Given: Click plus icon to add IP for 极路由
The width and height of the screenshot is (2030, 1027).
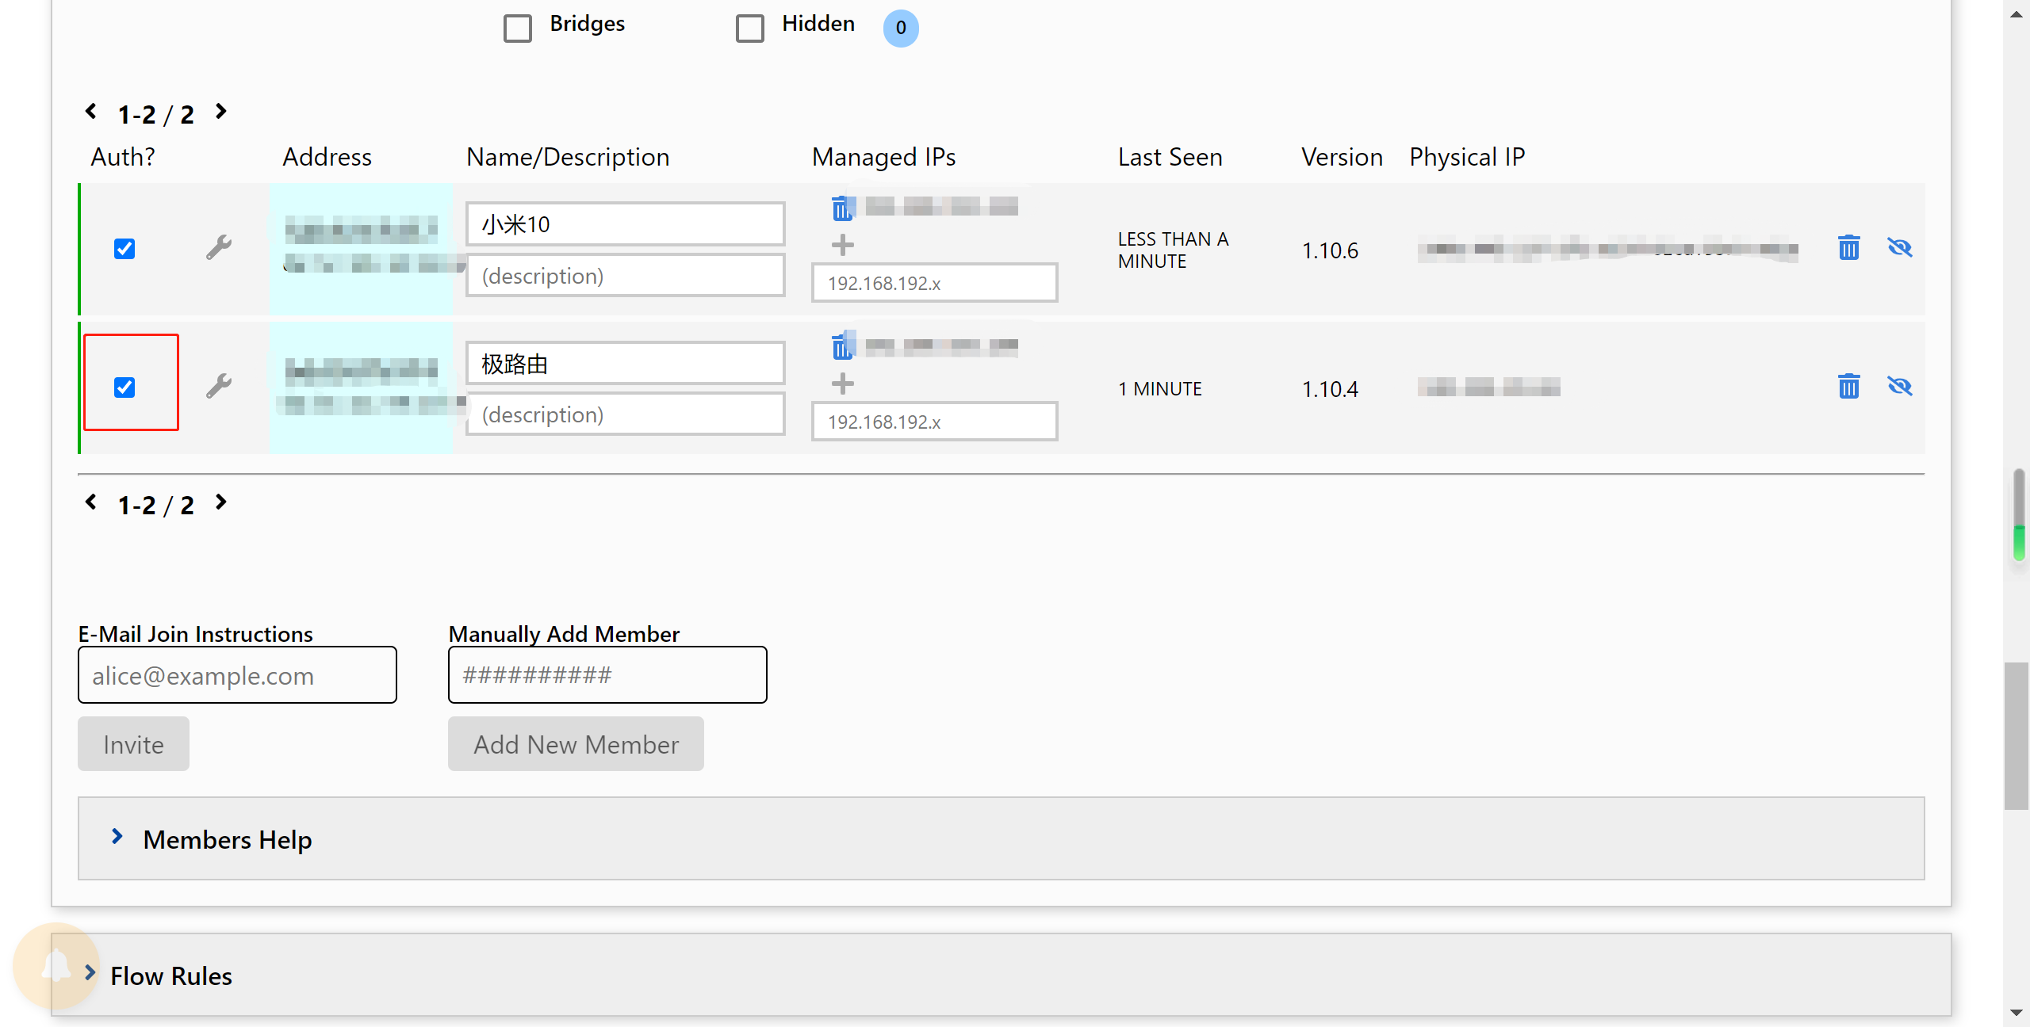Looking at the screenshot, I should (x=842, y=384).
